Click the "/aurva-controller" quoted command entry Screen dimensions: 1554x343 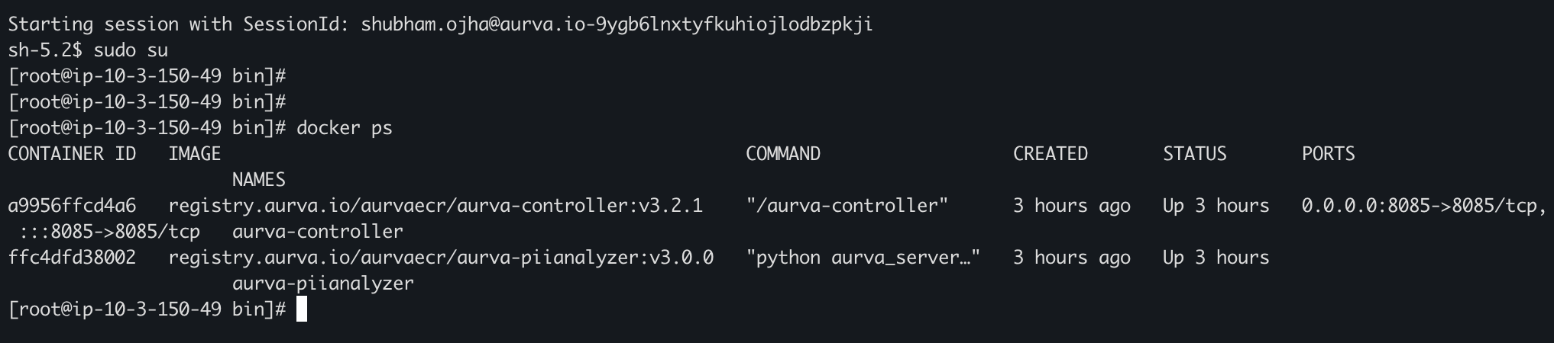point(847,206)
